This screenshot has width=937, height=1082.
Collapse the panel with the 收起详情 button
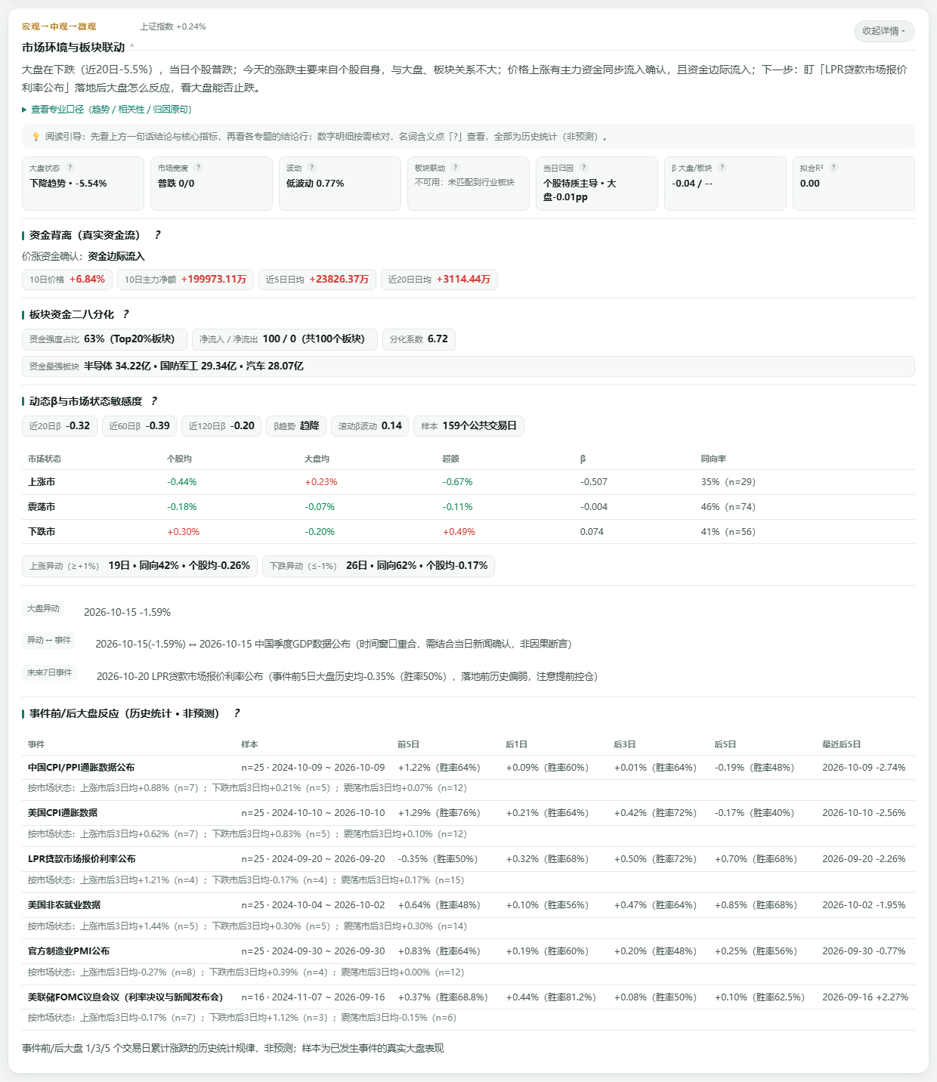click(884, 31)
